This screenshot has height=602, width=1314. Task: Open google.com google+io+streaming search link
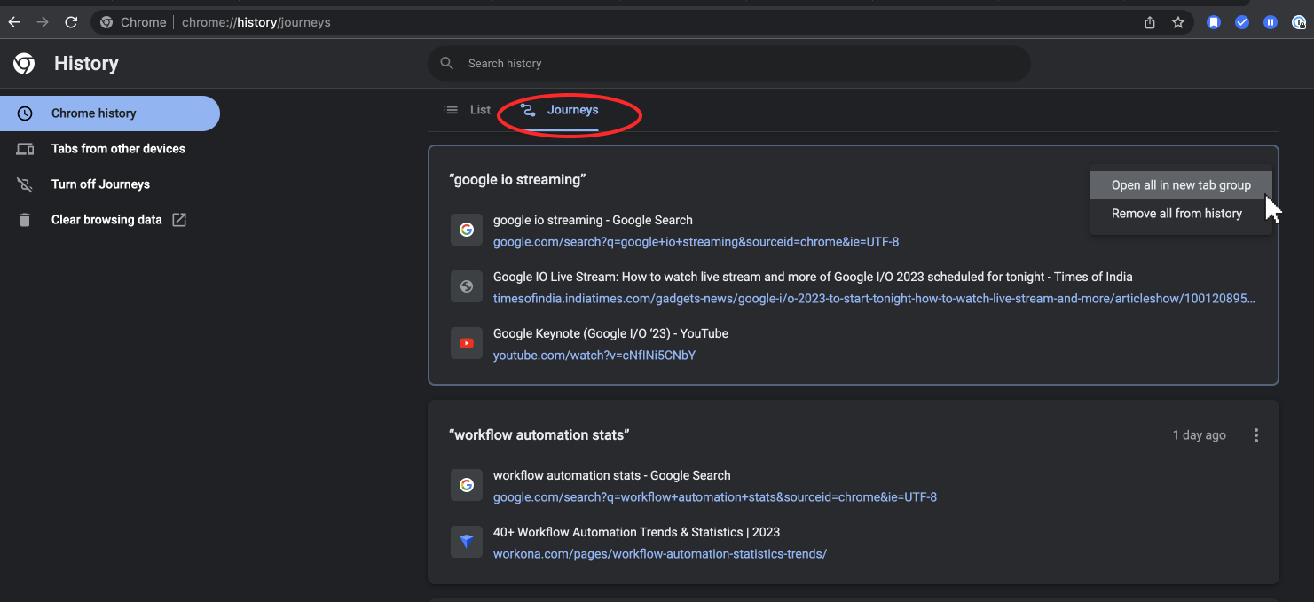coord(696,242)
